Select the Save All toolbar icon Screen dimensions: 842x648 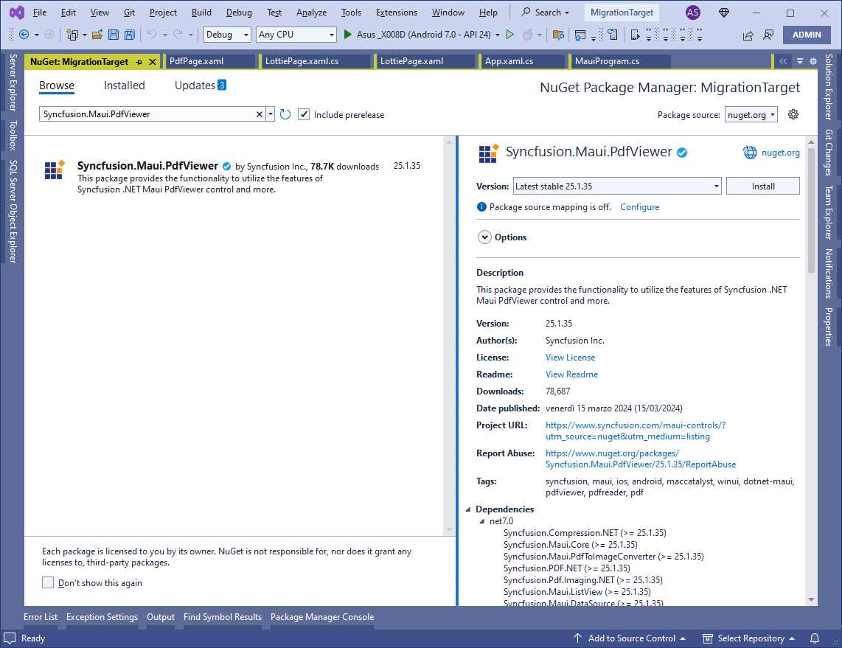(x=128, y=35)
